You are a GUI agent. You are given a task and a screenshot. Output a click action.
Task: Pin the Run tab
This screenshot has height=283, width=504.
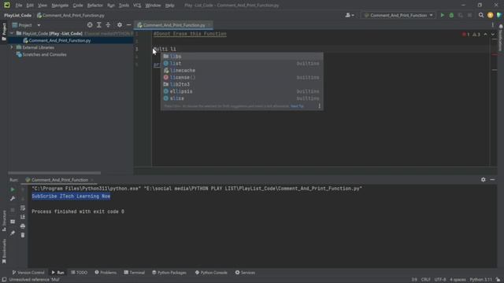coord(13,233)
